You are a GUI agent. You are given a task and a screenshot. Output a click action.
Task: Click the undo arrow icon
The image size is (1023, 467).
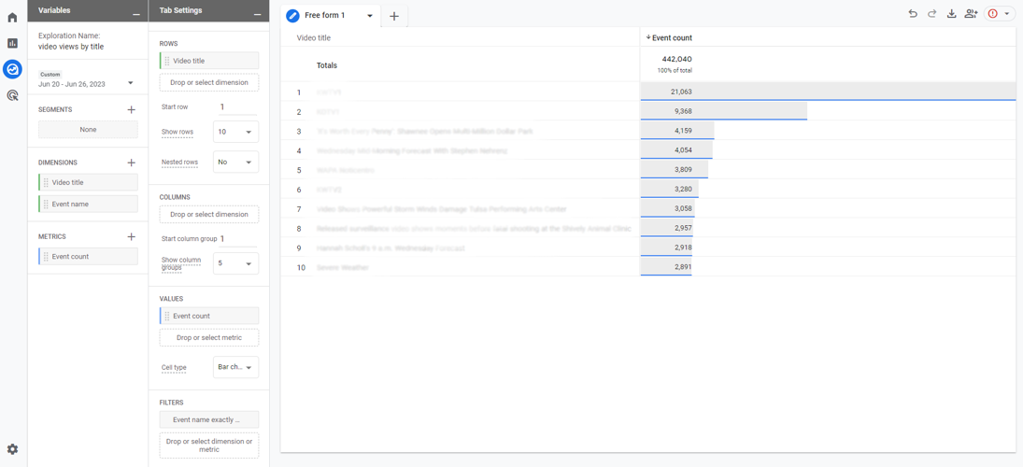pos(913,14)
